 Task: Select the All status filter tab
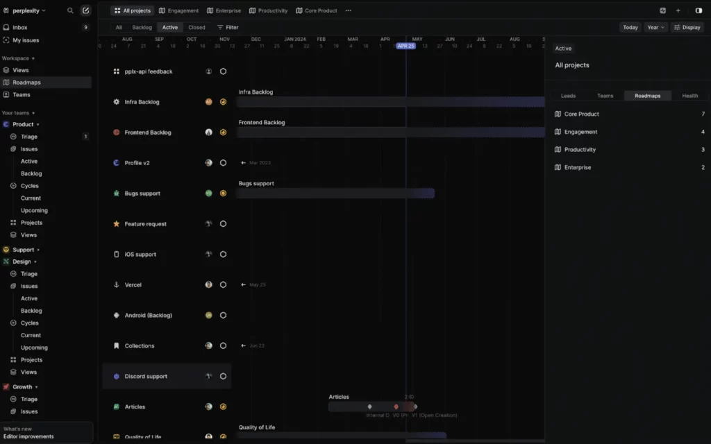coord(119,27)
